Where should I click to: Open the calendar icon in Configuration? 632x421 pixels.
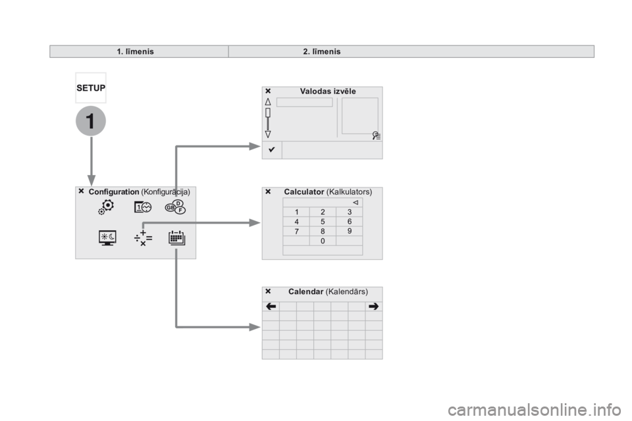(x=176, y=237)
